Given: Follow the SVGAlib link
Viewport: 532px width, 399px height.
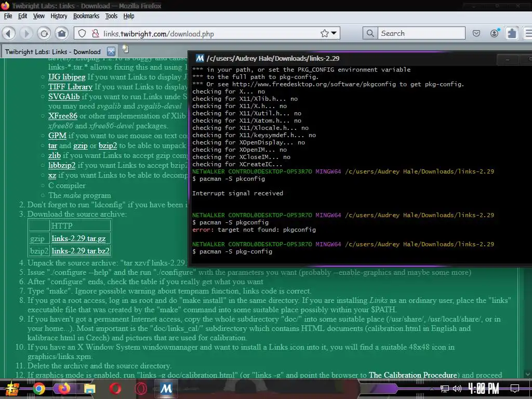Looking at the screenshot, I should [x=64, y=97].
